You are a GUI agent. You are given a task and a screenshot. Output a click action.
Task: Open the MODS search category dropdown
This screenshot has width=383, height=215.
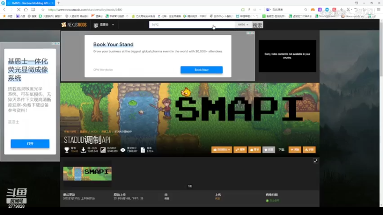[x=243, y=25]
